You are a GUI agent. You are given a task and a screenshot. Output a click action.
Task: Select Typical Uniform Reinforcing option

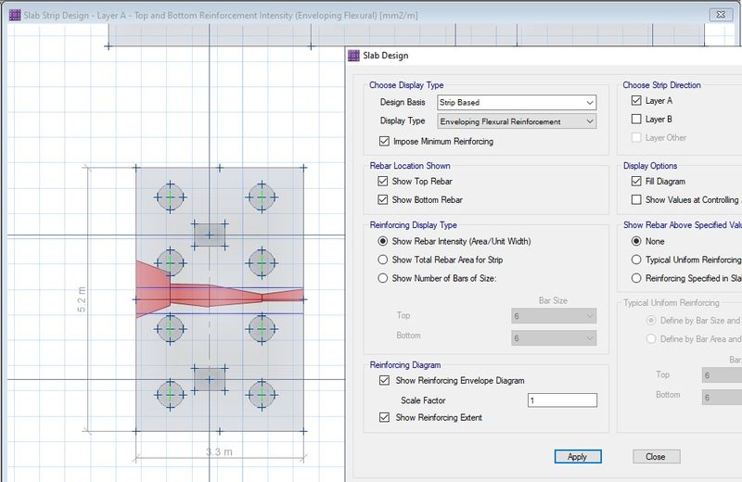point(636,260)
